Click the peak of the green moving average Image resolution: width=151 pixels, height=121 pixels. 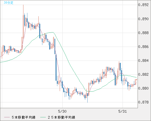[53, 32]
